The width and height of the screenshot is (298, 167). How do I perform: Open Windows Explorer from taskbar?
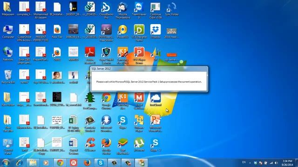(x=33, y=163)
